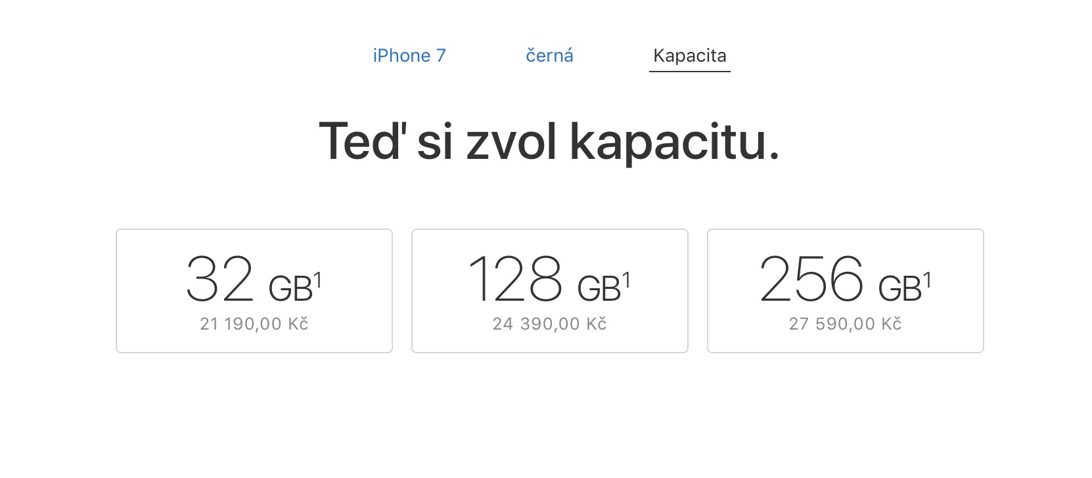The image size is (1092, 478).
Task: Click the underline beneath the Kapacita tab
Action: [689, 71]
